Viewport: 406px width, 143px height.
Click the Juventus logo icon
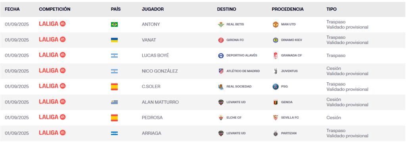(x=275, y=71)
